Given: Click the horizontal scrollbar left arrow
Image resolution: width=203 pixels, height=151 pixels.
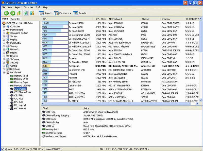Looking at the screenshot, I should pyautogui.click(x=43, y=104).
